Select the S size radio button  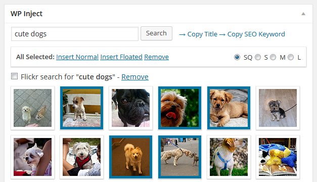(258, 57)
